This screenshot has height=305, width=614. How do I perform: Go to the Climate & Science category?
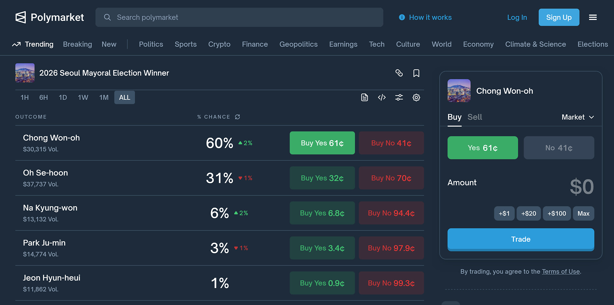(x=536, y=44)
